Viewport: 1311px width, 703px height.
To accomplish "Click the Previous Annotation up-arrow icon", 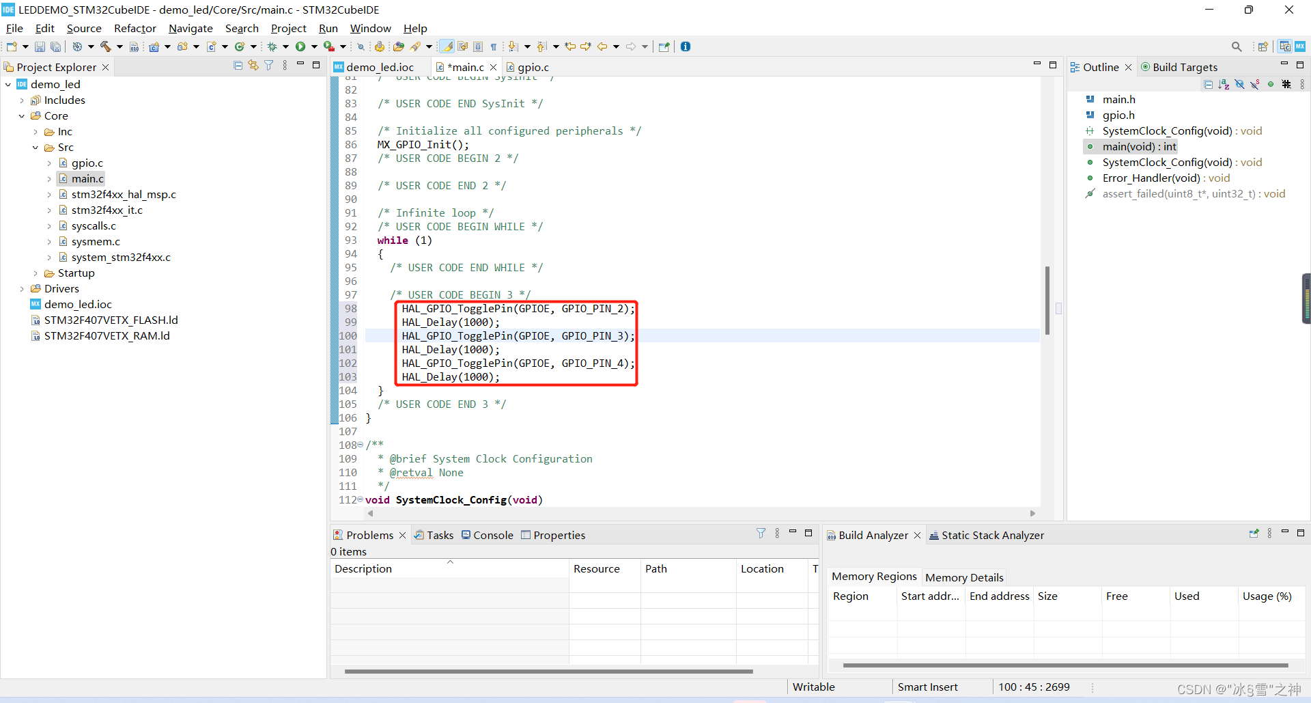I will point(541,46).
